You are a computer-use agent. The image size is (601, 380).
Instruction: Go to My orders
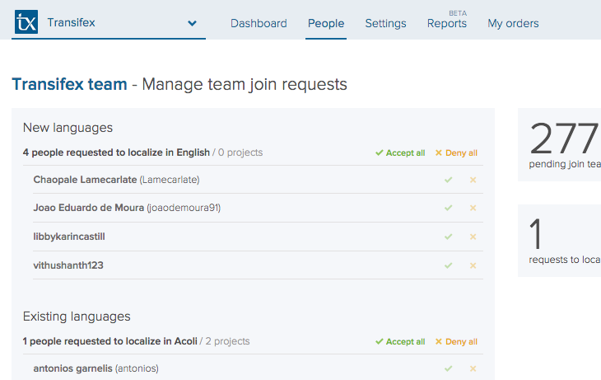[513, 23]
